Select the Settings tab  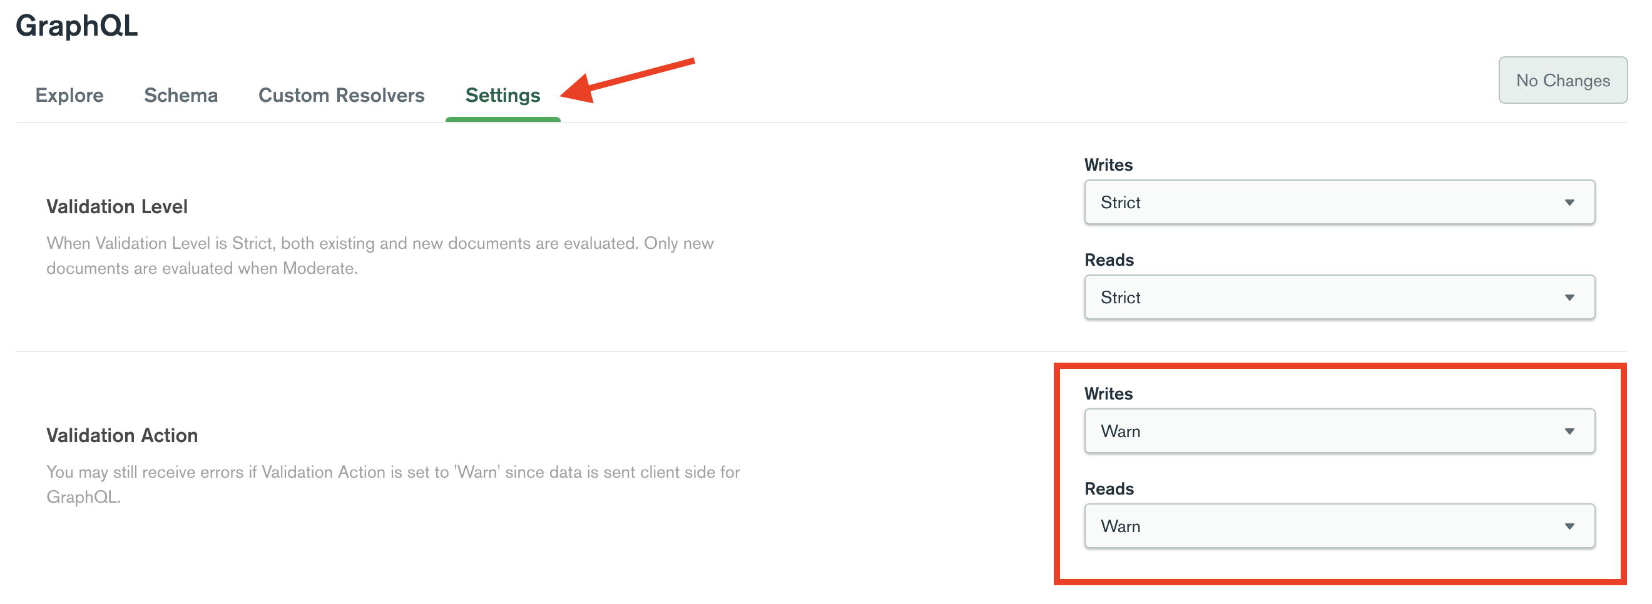[x=502, y=95]
